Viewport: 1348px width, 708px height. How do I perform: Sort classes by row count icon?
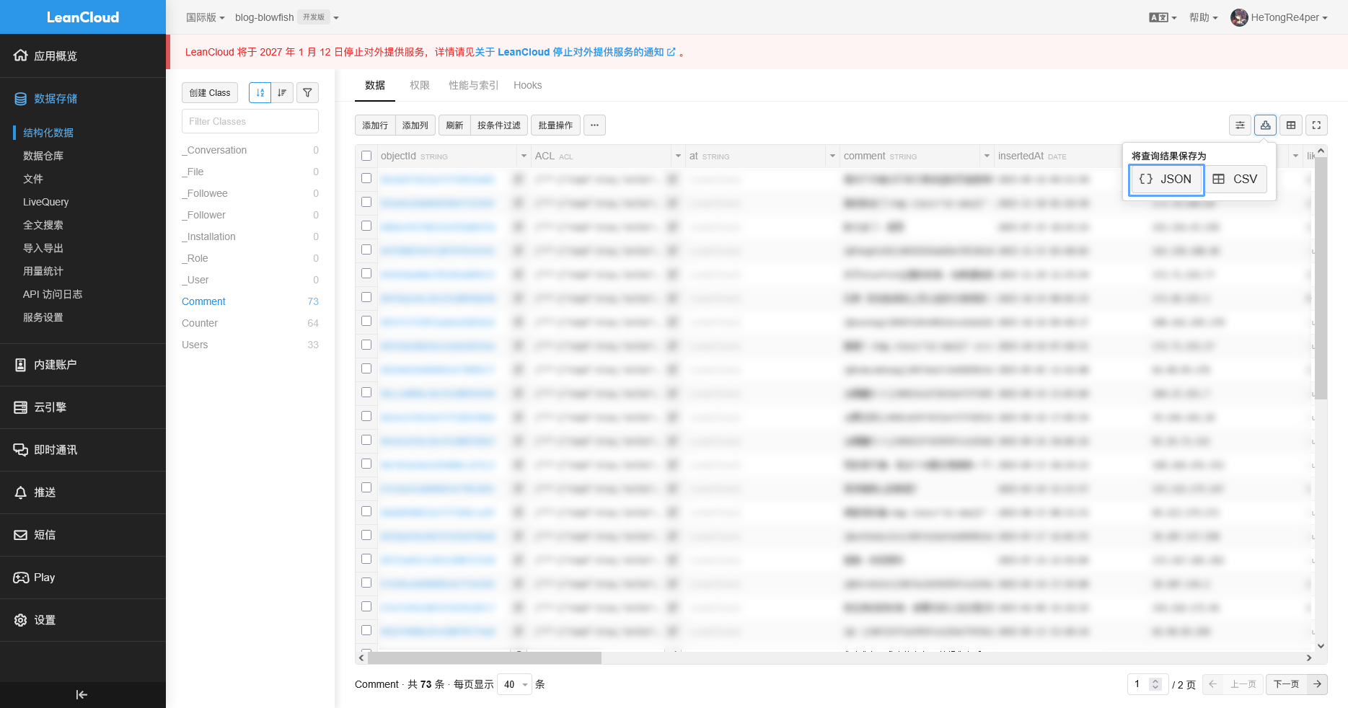[x=282, y=92]
